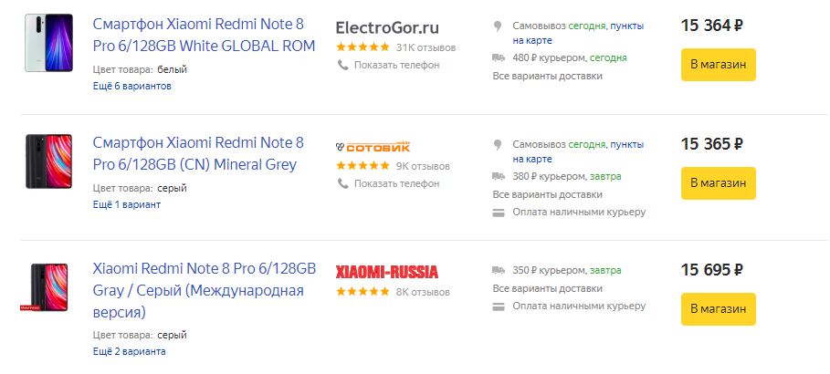Open "Все варианты доставки" for the 15 364 ₽ offer
Viewport: 830px width, 374px height.
[x=547, y=76]
